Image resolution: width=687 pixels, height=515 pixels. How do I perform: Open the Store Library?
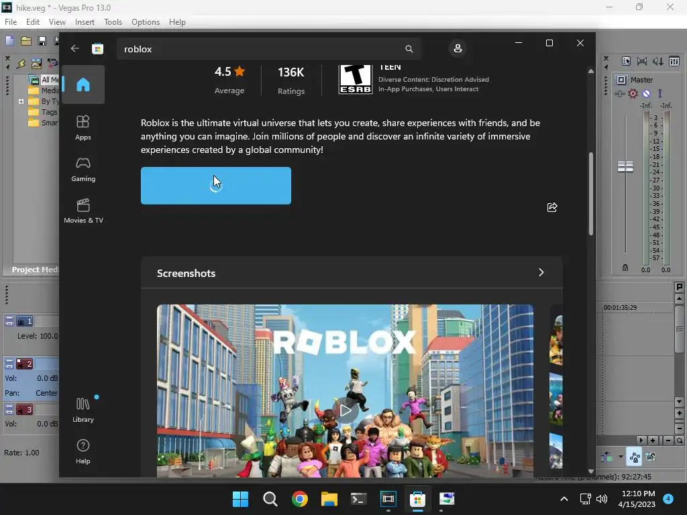pyautogui.click(x=83, y=410)
